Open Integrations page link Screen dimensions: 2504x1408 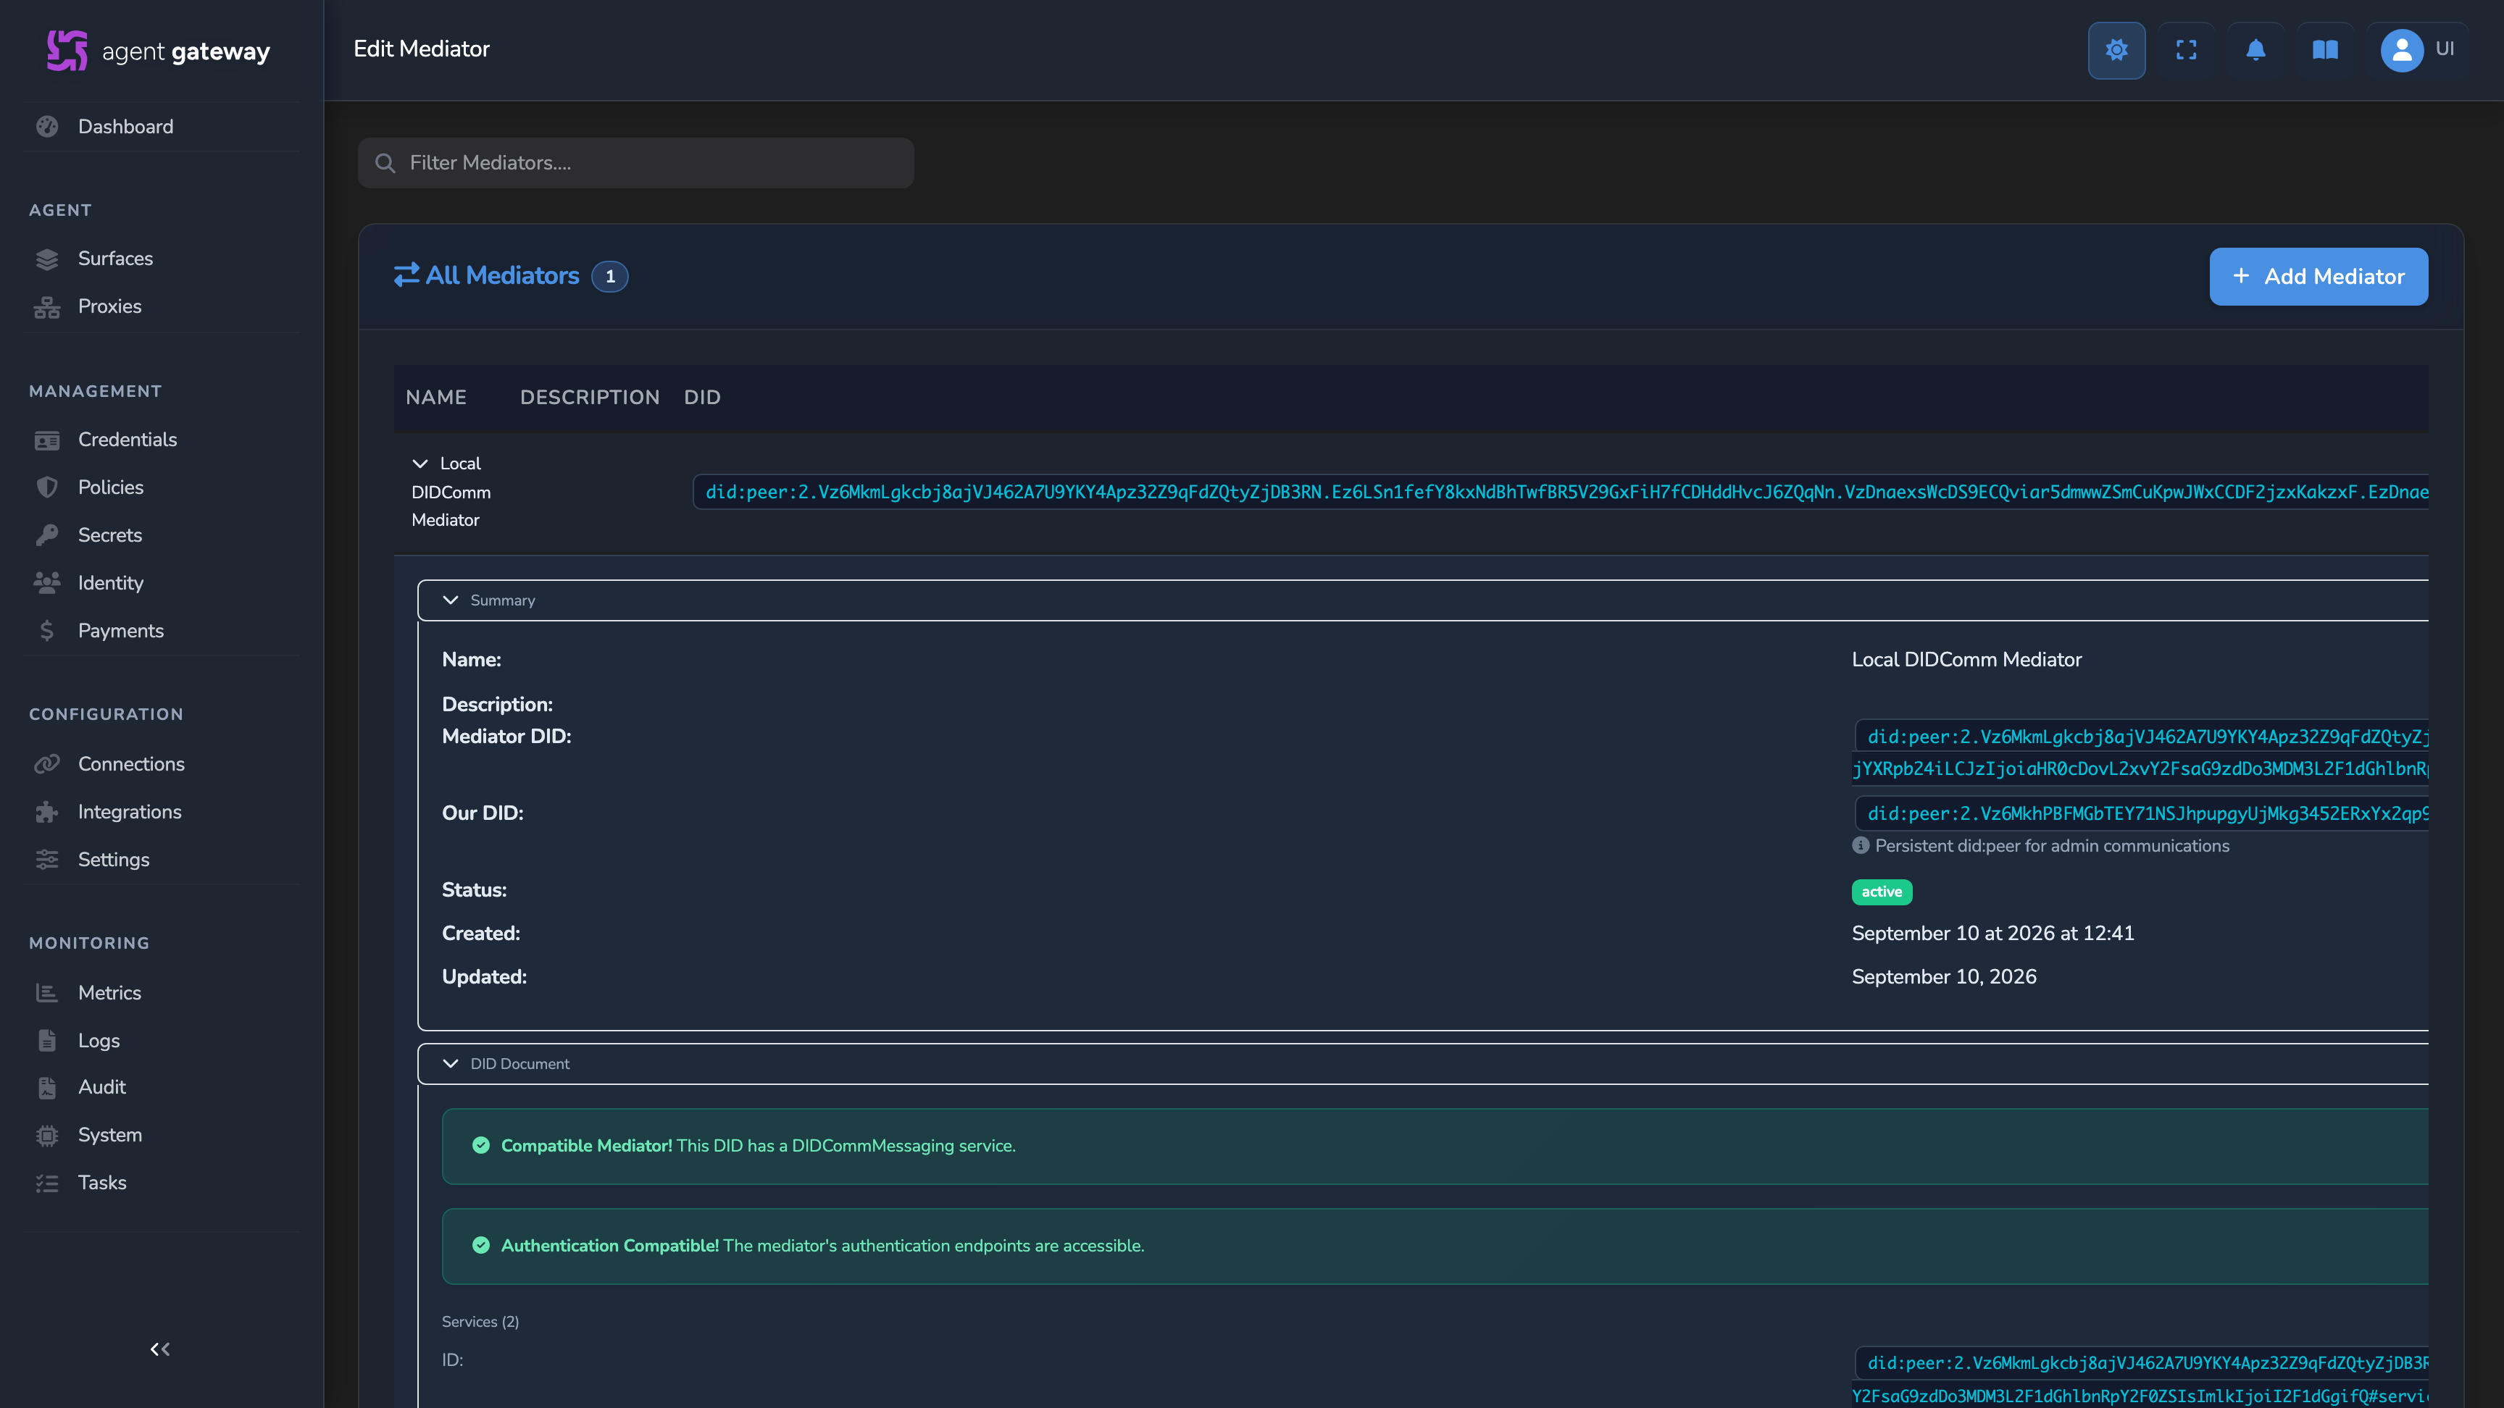click(x=129, y=813)
